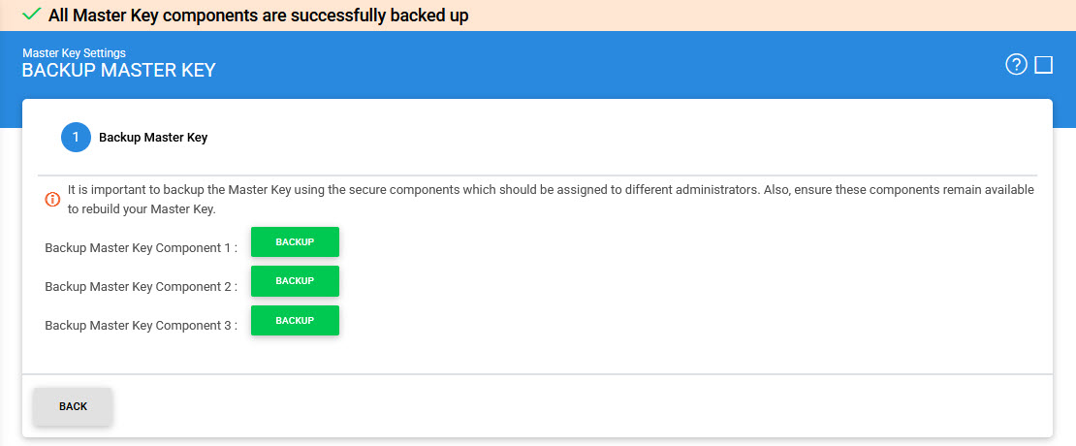The width and height of the screenshot is (1076, 446).
Task: Click the BACKUP MASTER KEY page heading
Action: tap(118, 71)
